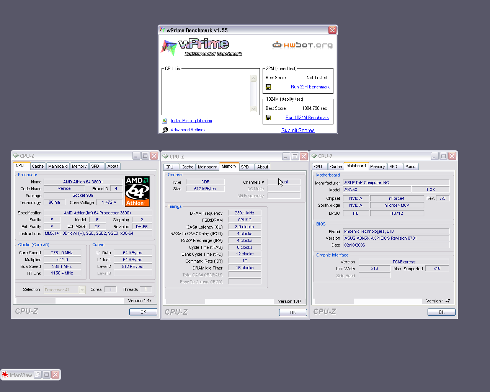Click Run 1024M Benchmark link
Image resolution: width=490 pixels, height=392 pixels.
click(307, 118)
